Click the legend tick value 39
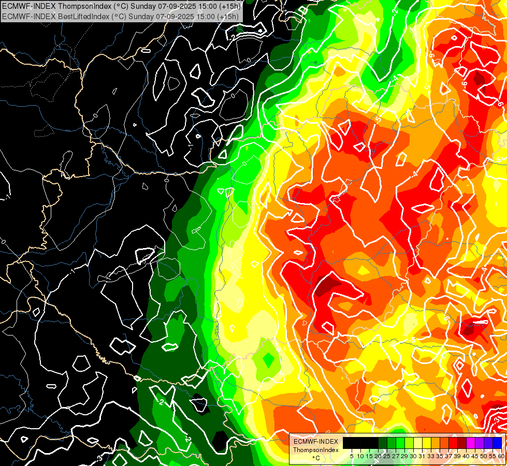The image size is (507, 466). point(457,456)
